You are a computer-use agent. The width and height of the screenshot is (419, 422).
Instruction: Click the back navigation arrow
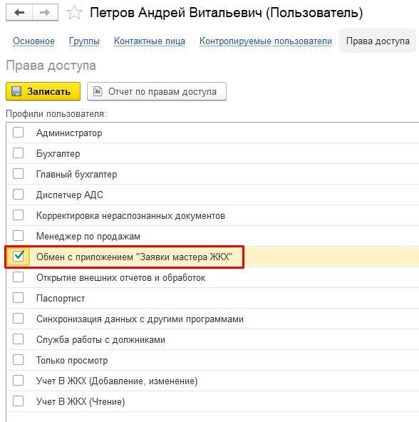(x=19, y=12)
